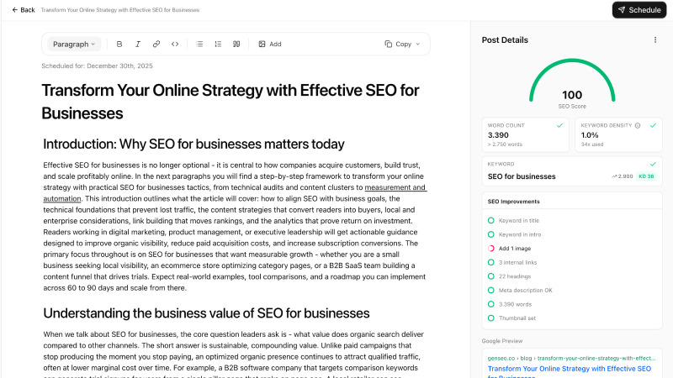The image size is (673, 378).
Task: Toggle bold formatting
Action: [119, 45]
